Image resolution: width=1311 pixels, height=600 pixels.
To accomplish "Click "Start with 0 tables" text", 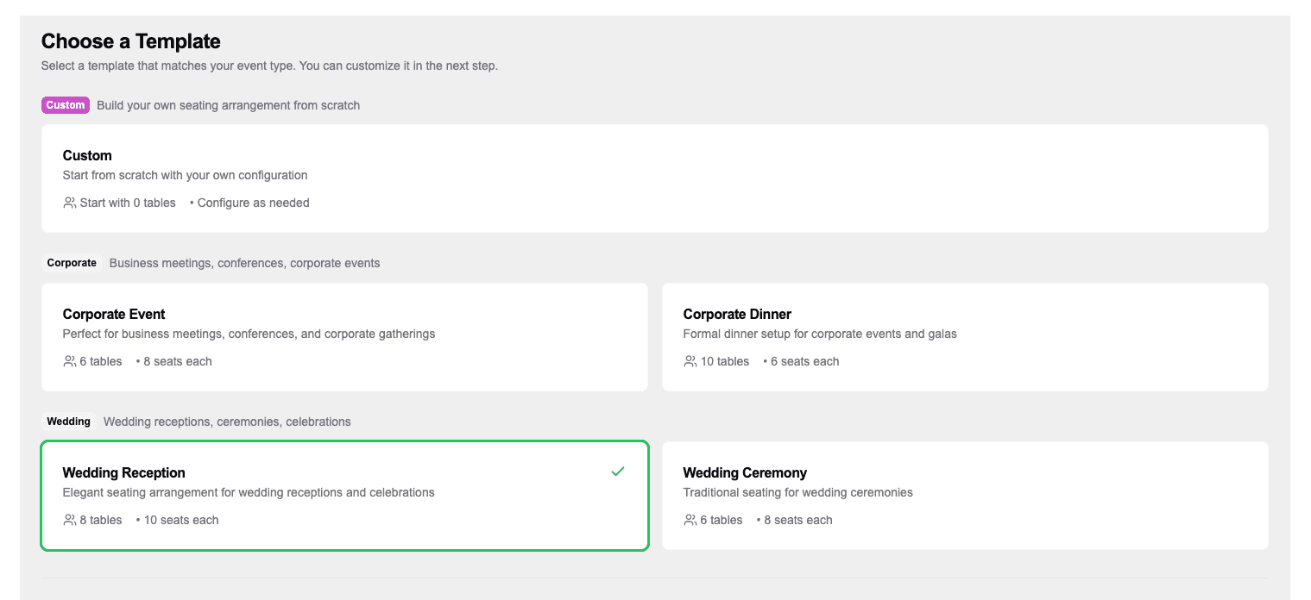I will pos(128,203).
